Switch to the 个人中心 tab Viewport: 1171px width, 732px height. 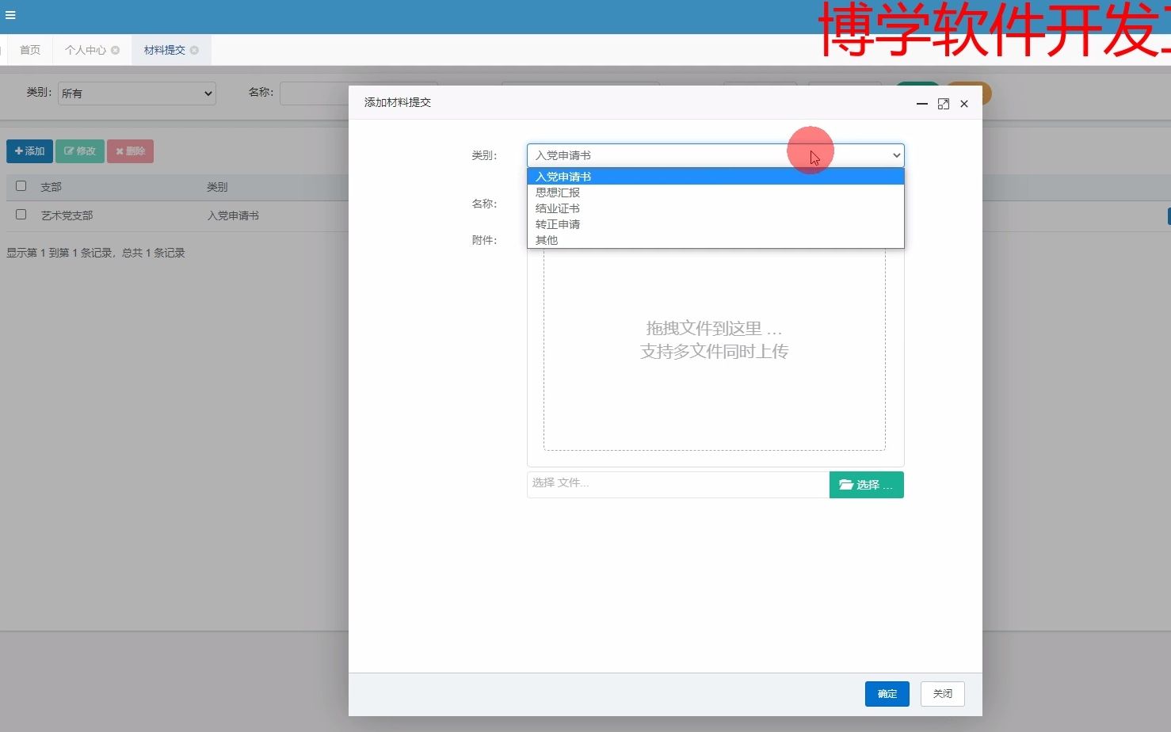pyautogui.click(x=86, y=50)
